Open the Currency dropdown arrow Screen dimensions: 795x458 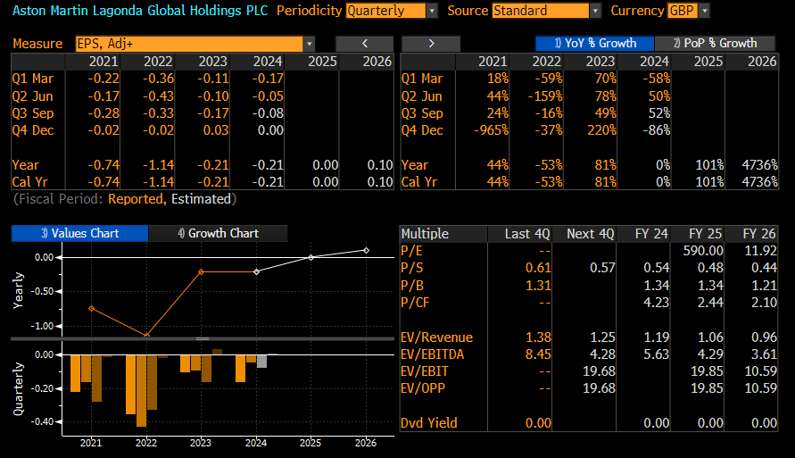click(x=704, y=11)
